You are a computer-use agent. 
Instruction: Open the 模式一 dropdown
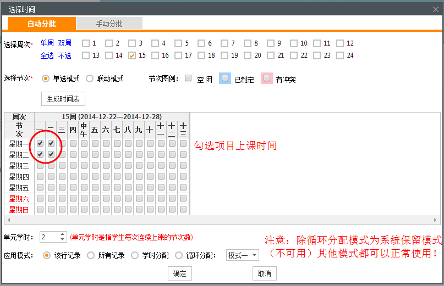243,255
